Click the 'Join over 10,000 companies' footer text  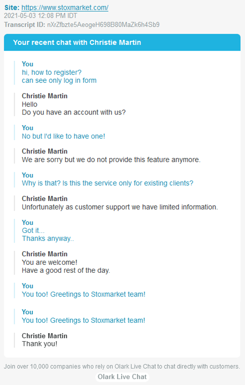[122, 366]
